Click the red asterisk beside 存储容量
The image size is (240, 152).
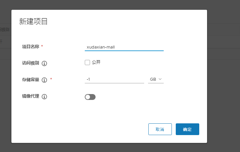coord(51,79)
